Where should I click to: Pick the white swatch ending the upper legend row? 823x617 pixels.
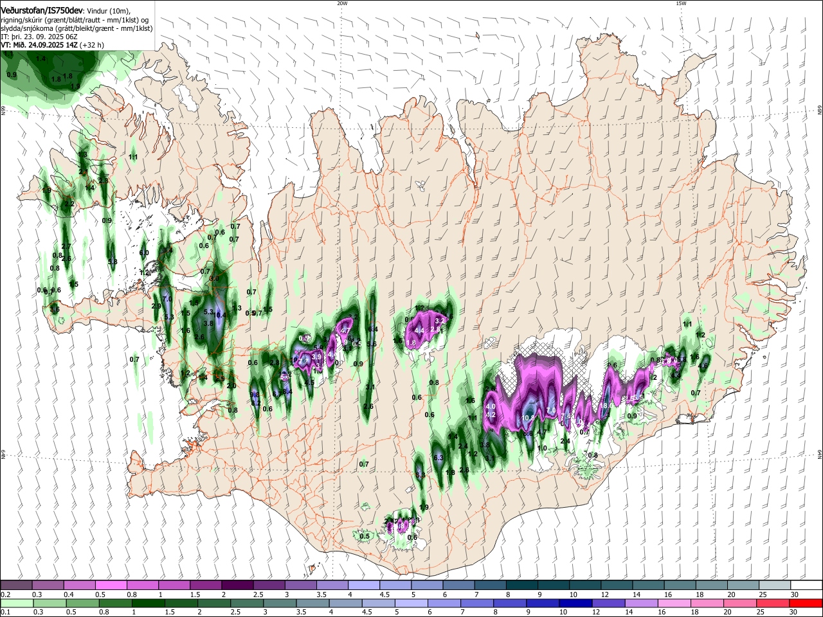[806, 585]
